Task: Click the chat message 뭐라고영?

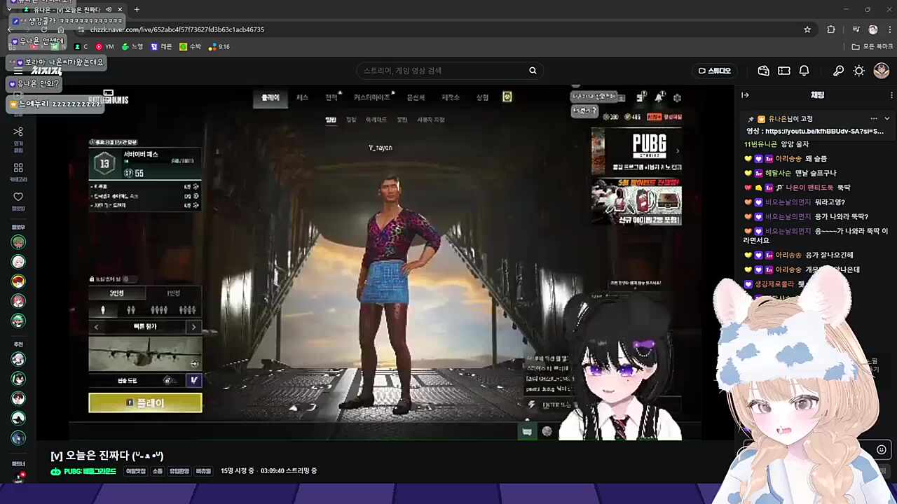Action: [x=830, y=202]
